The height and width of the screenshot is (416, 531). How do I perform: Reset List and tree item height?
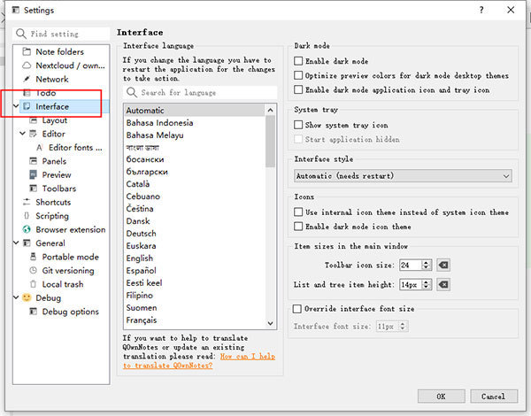point(443,284)
